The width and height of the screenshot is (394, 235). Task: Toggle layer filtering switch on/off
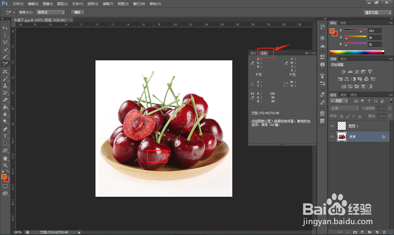click(x=391, y=101)
